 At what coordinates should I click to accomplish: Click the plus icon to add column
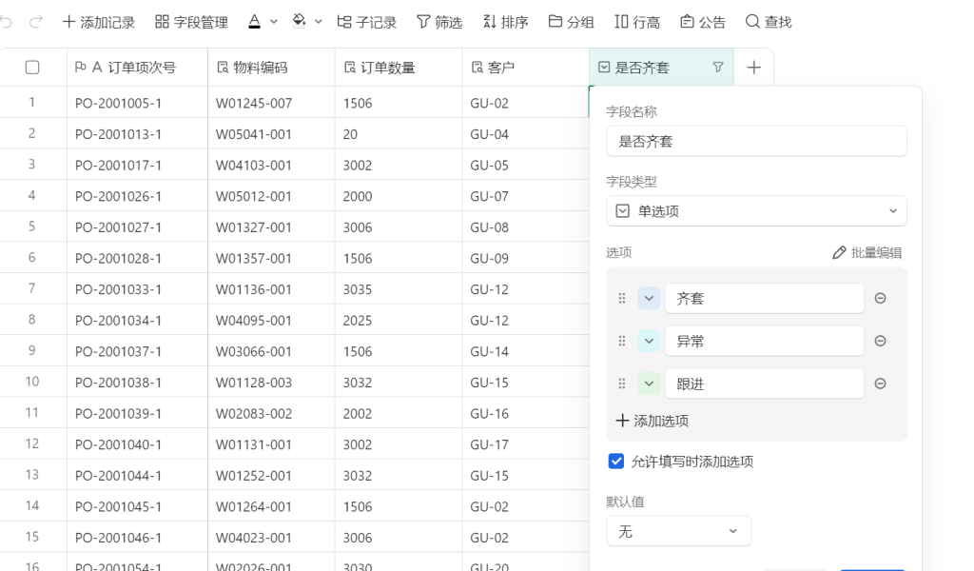(x=753, y=68)
